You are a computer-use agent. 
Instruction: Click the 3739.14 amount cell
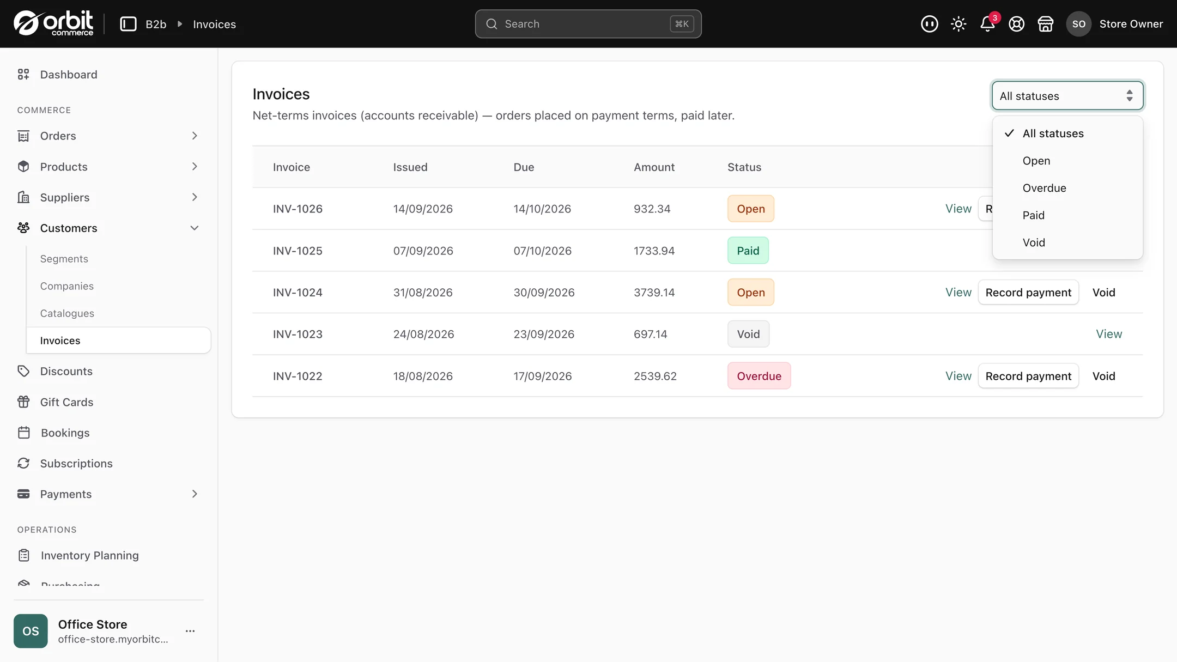click(654, 293)
